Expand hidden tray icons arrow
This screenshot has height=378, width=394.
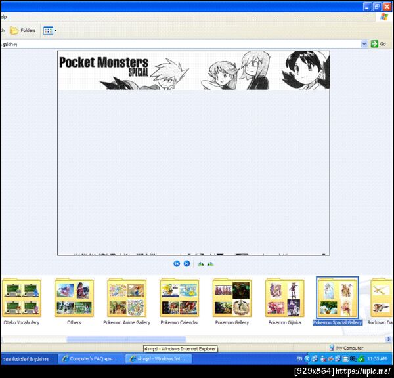[x=307, y=359]
